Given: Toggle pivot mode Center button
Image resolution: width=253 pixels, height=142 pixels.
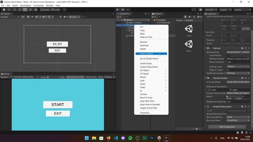Looking at the screenshot, I should pos(45,9).
